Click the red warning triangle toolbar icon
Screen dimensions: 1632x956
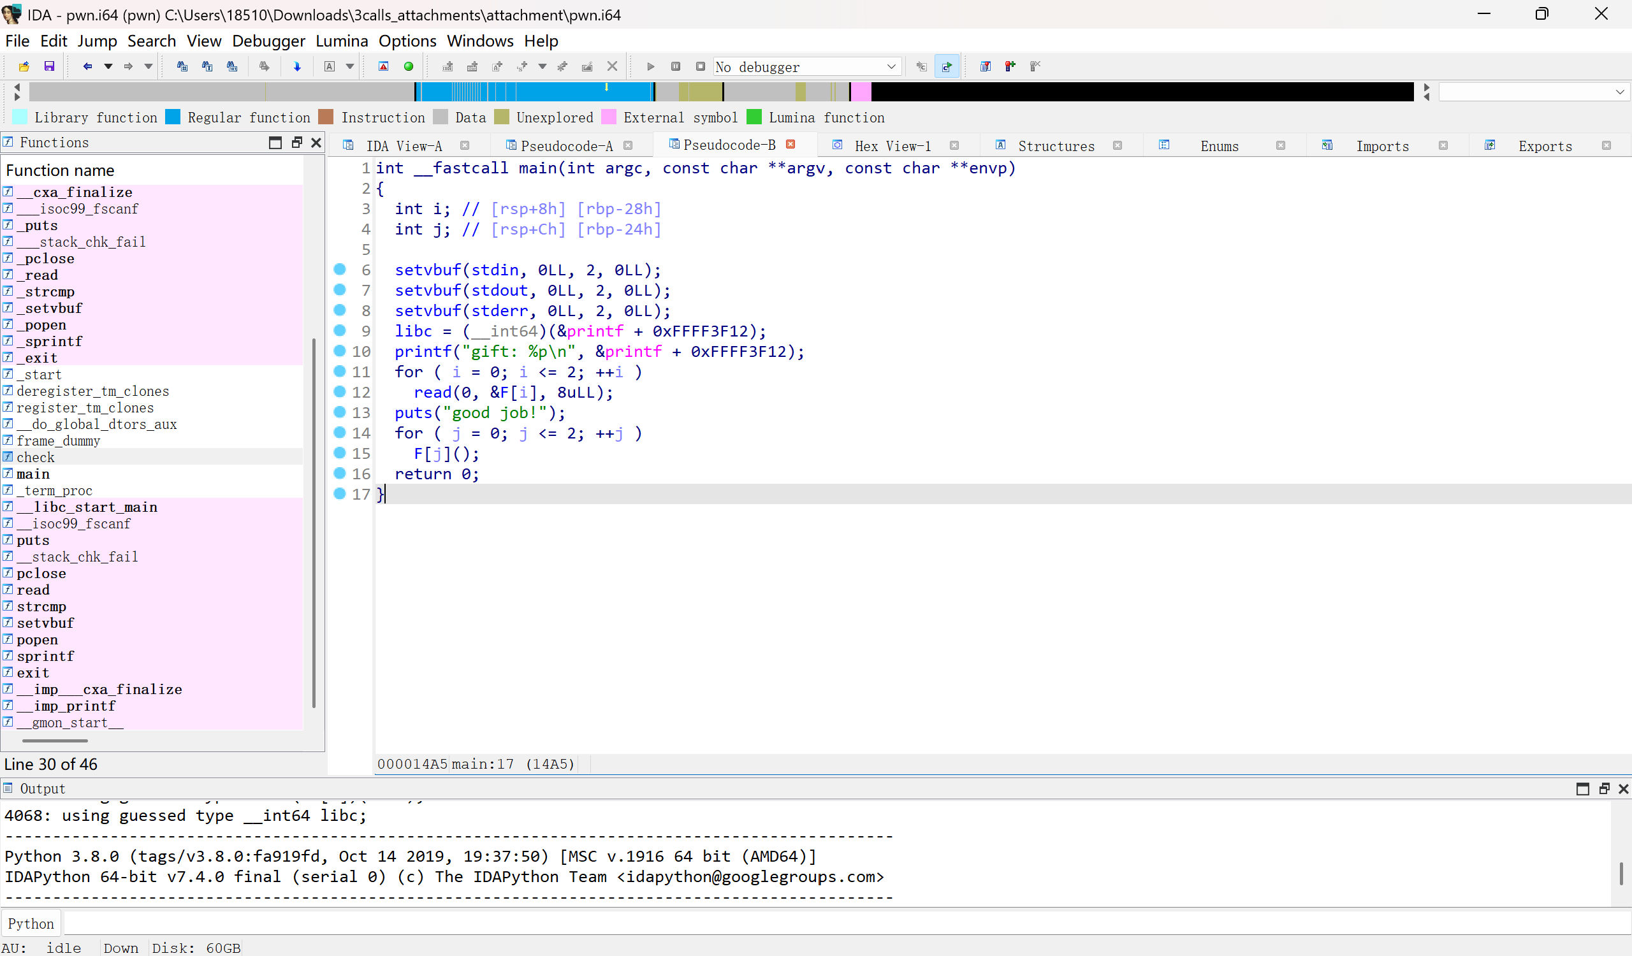click(x=383, y=66)
